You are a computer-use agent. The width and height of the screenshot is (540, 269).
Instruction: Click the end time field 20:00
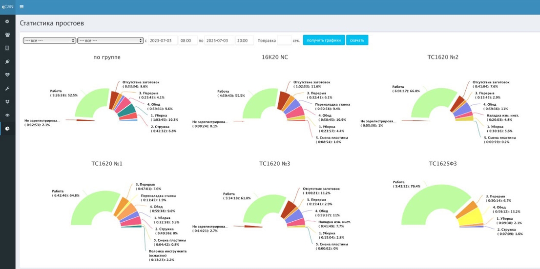point(245,40)
